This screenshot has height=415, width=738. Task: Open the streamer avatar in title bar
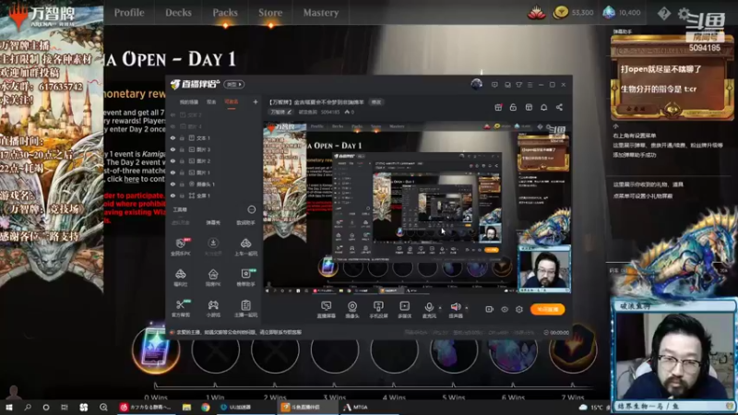(476, 84)
